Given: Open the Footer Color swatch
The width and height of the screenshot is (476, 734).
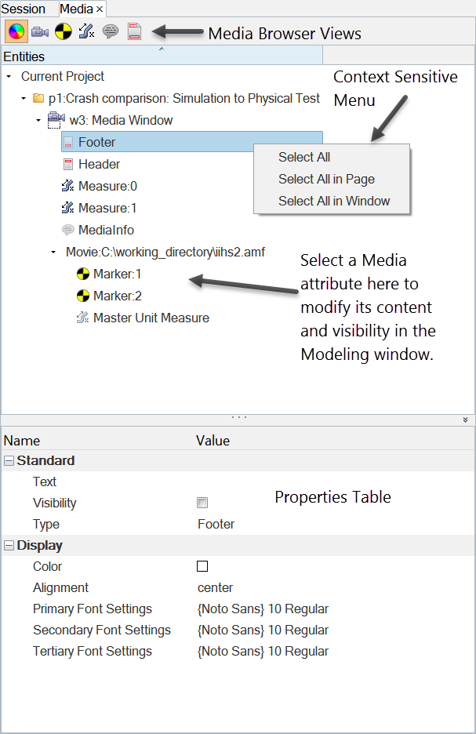Looking at the screenshot, I should [x=202, y=566].
